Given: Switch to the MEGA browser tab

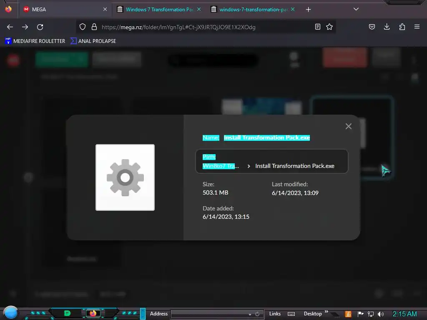Looking at the screenshot, I should [x=65, y=10].
